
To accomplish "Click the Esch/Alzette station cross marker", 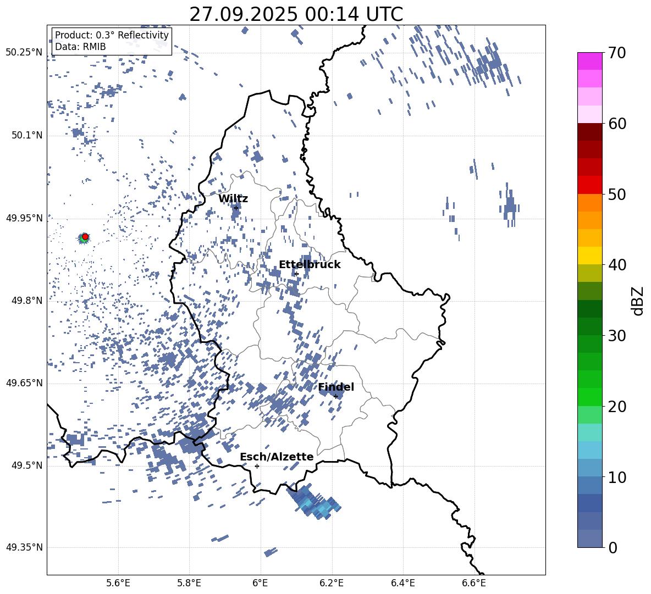I will tap(257, 466).
